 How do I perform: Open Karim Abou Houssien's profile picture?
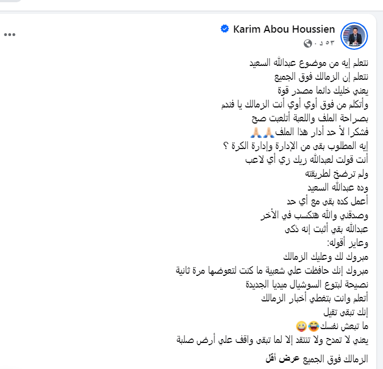pos(354,36)
